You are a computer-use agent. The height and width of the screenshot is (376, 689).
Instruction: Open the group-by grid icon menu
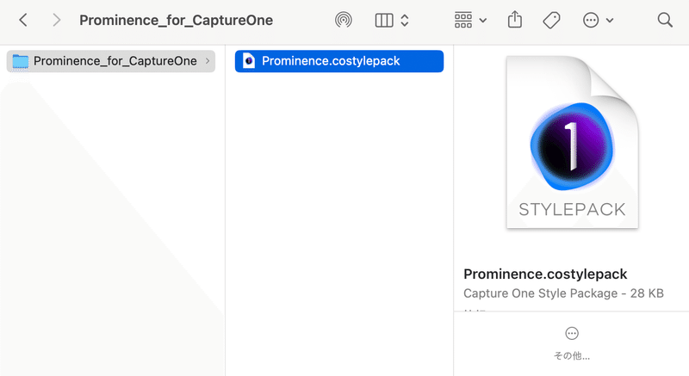click(463, 20)
